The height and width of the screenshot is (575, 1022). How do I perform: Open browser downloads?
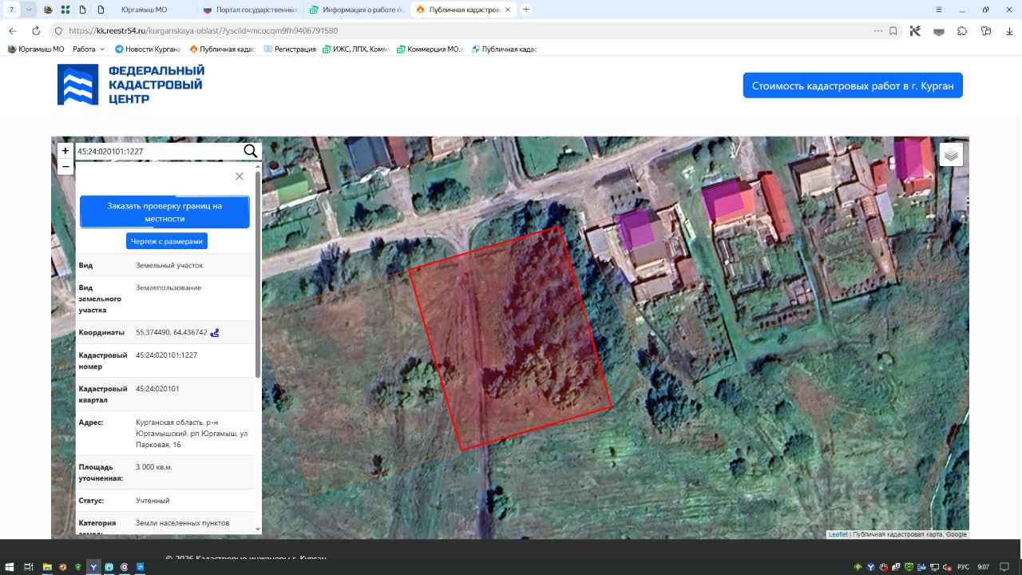[x=1009, y=30]
